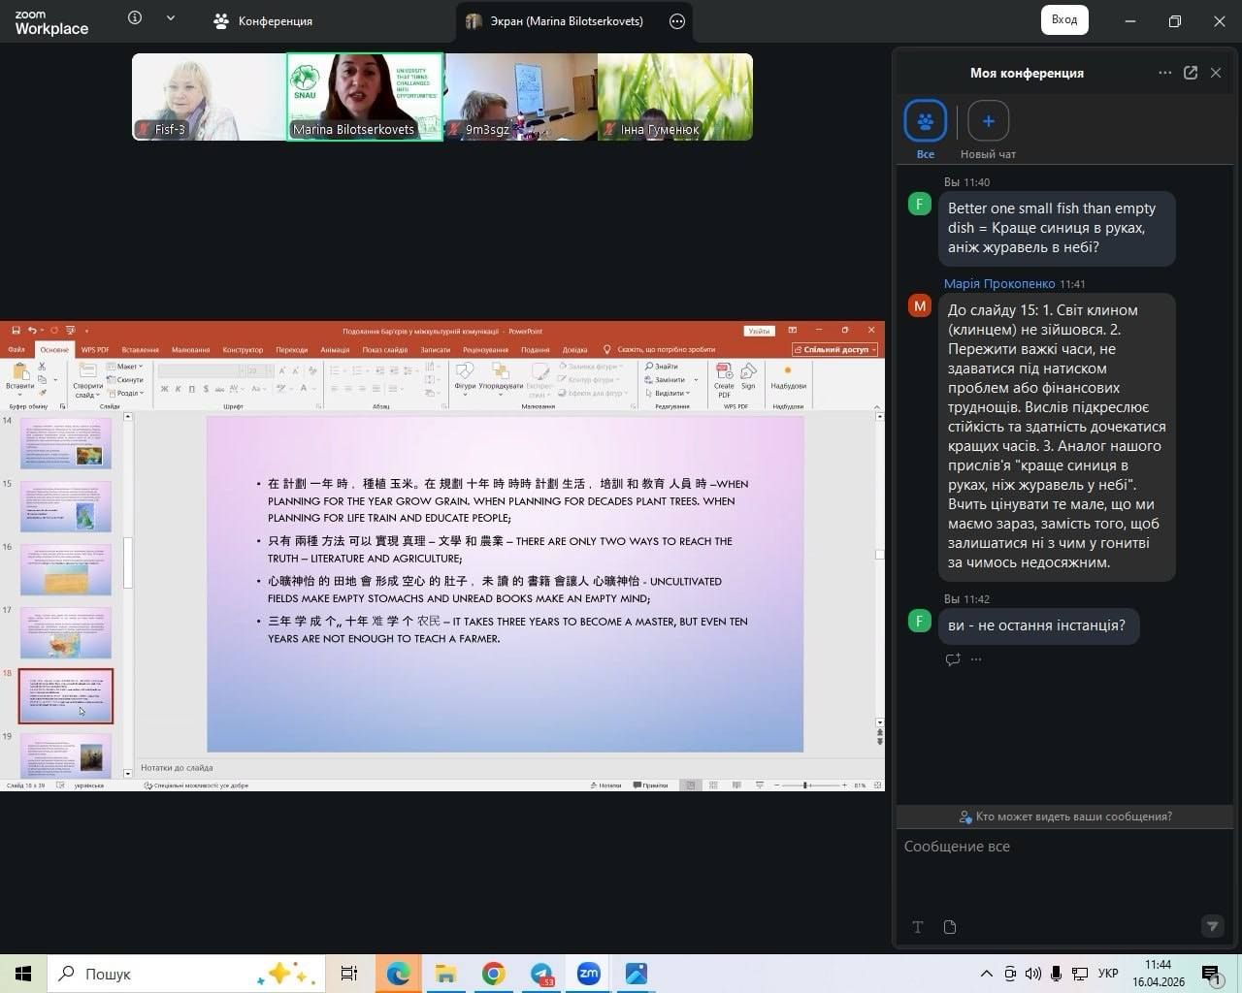Toggle text formatting in chat input
Viewport: 1242px width, 993px height.
pyautogui.click(x=917, y=927)
